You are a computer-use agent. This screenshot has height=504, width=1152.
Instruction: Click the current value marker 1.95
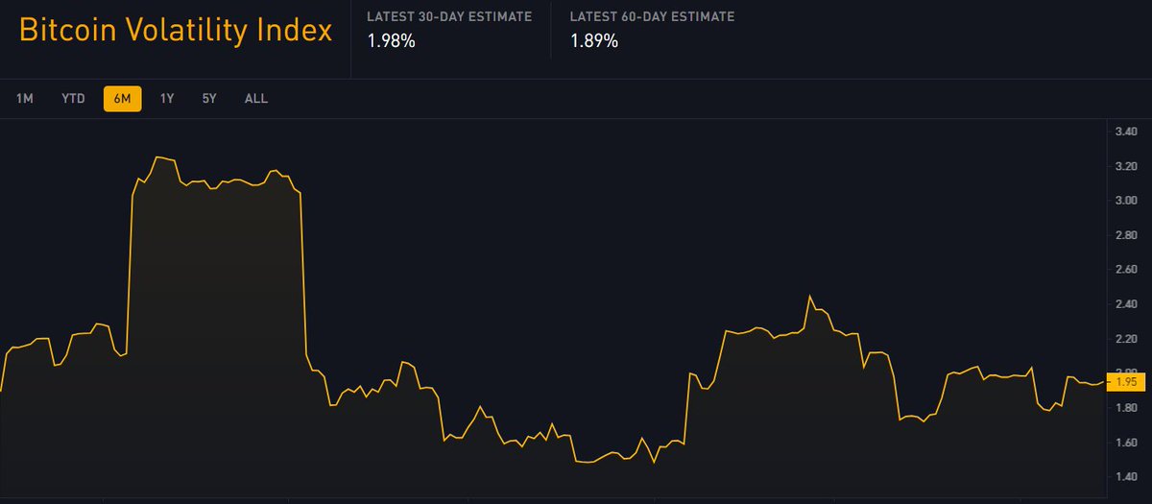[x=1126, y=382]
